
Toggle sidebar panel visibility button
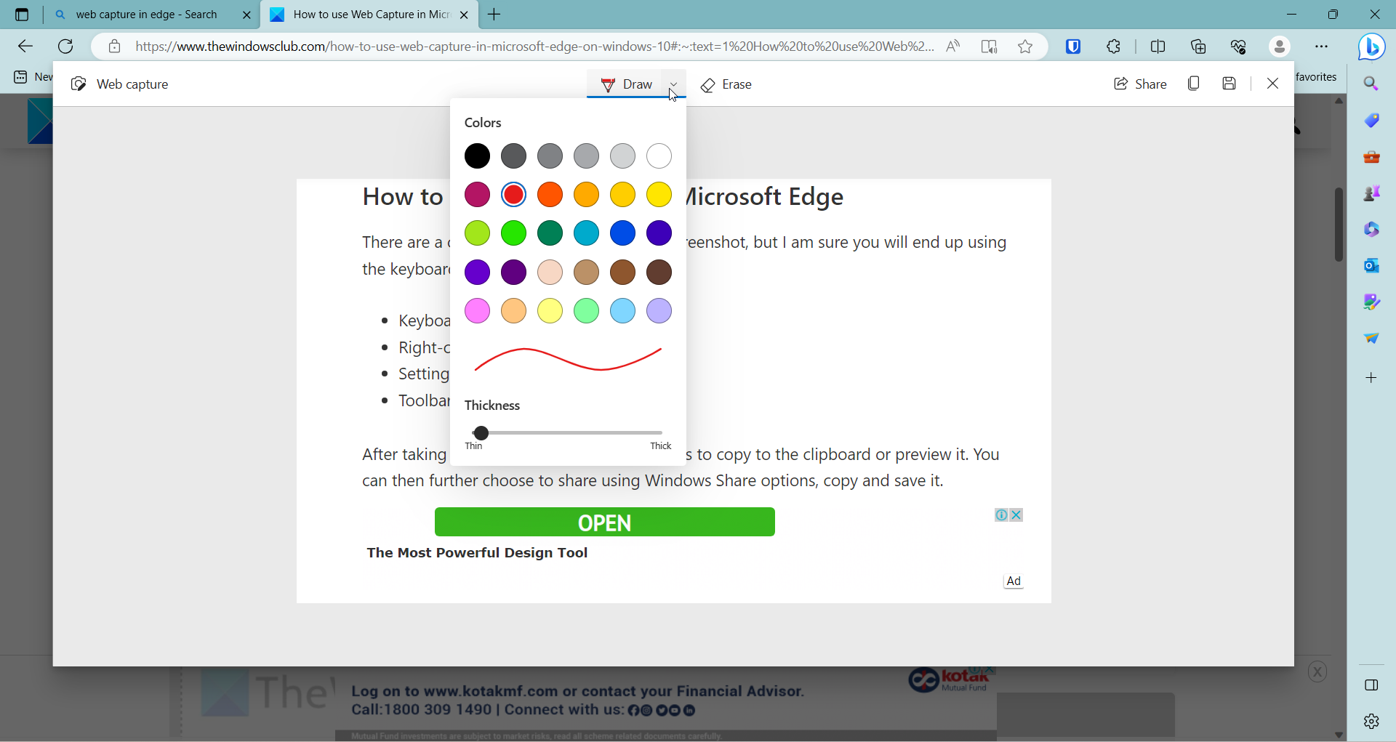tap(1371, 685)
